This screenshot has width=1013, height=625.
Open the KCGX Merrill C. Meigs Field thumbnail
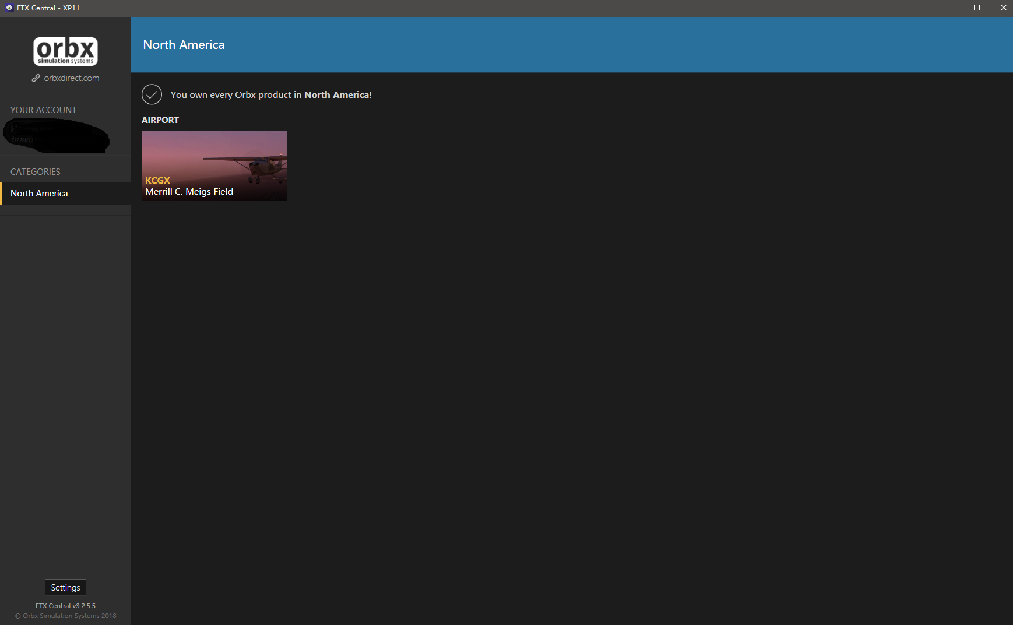tap(214, 166)
